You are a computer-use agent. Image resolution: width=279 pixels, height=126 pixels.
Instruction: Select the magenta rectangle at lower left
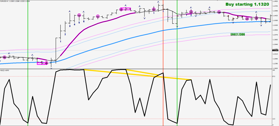pyautogui.click(x=42, y=63)
